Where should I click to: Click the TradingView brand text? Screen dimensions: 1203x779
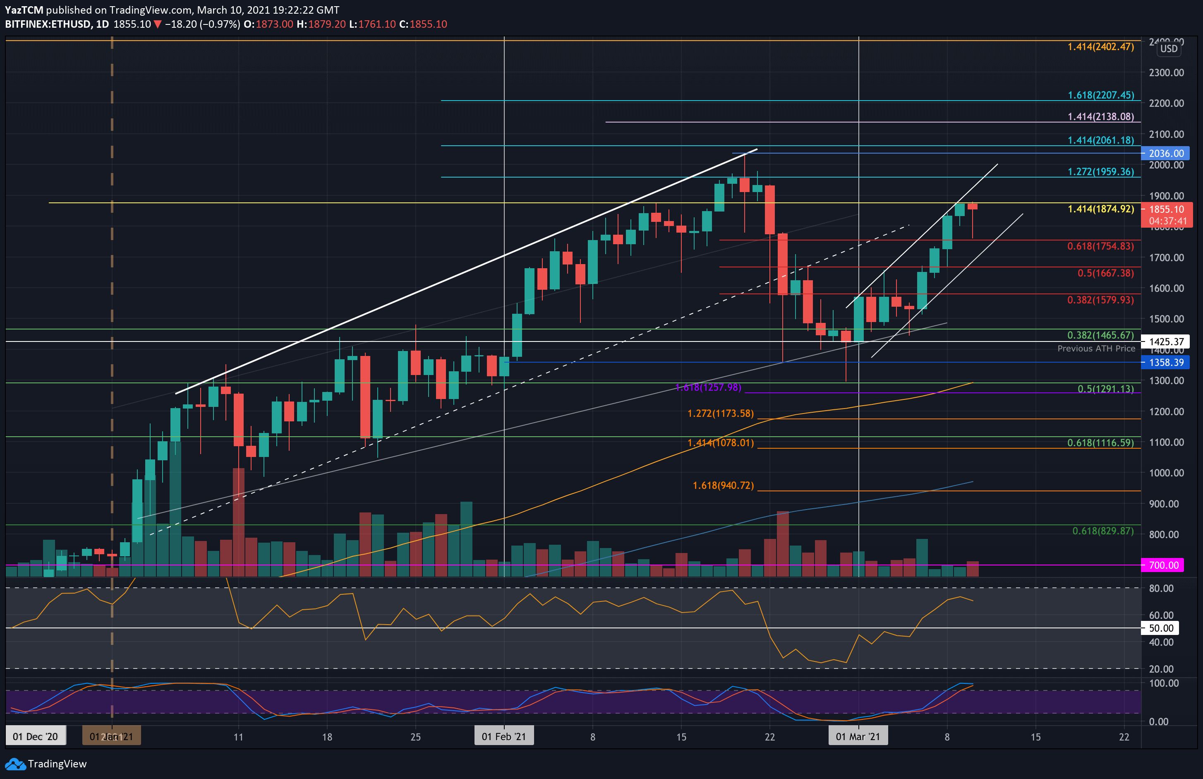click(57, 764)
